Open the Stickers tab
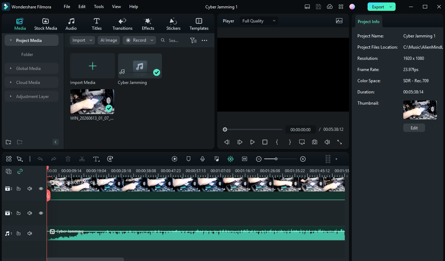 coord(173,24)
